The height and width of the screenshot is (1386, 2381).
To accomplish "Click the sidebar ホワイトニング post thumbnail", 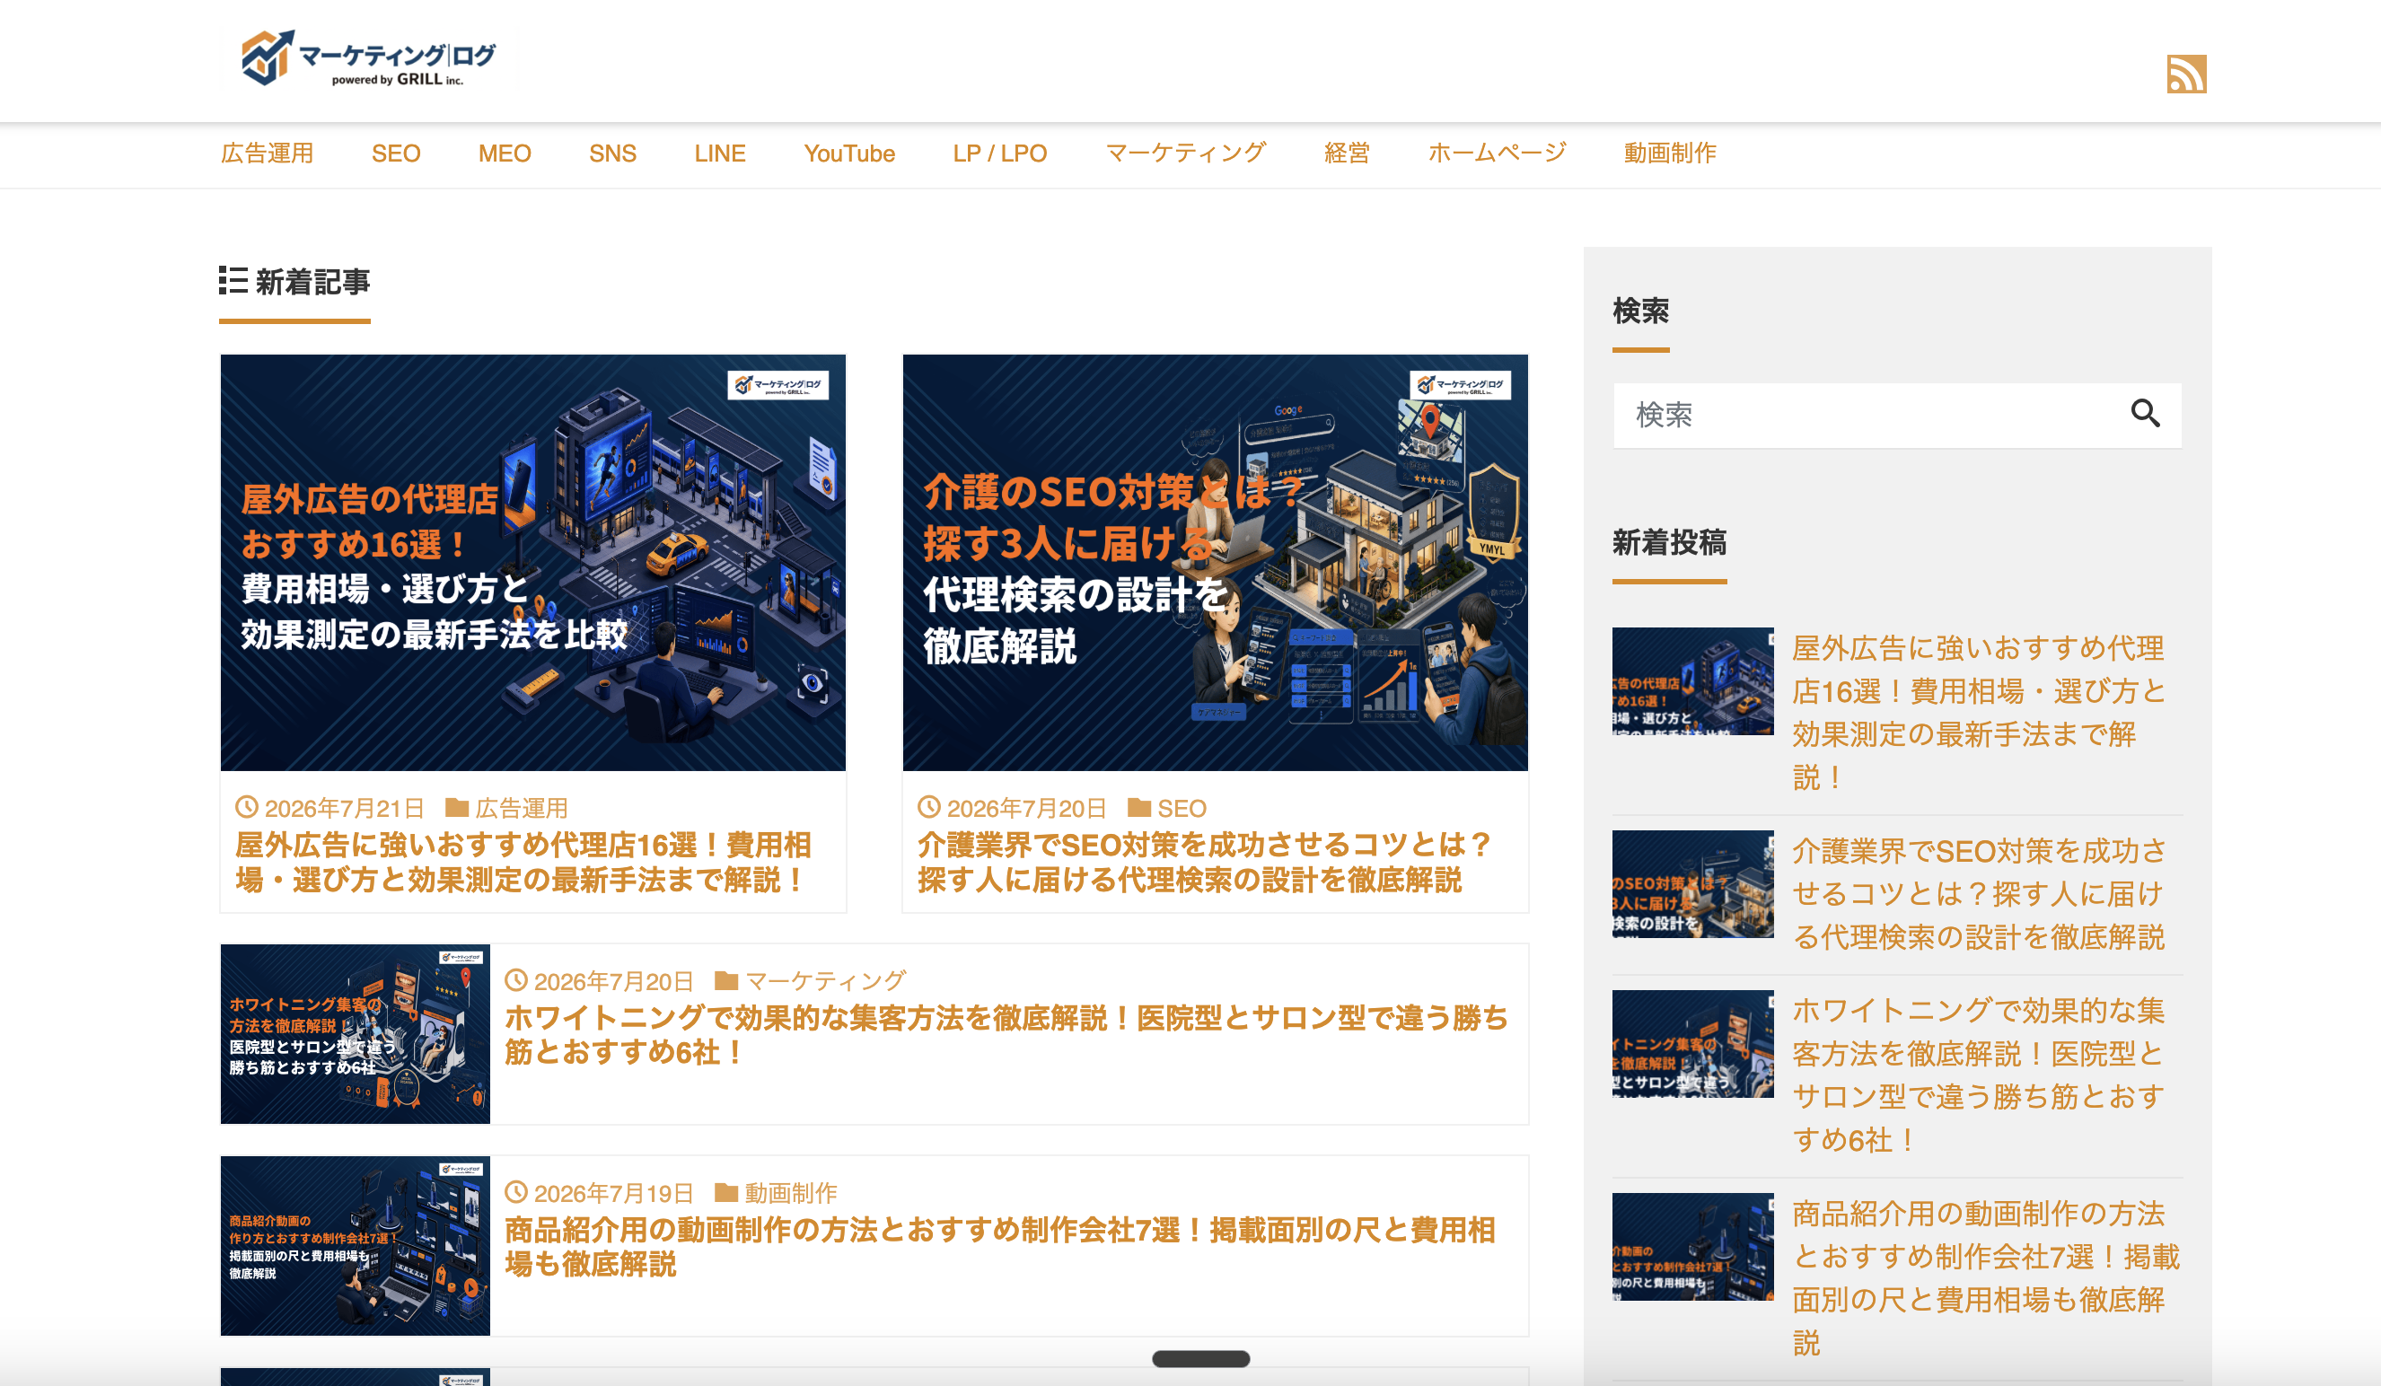I will pyautogui.click(x=1693, y=1044).
